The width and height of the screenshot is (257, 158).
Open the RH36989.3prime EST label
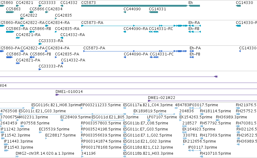coord(231,117)
